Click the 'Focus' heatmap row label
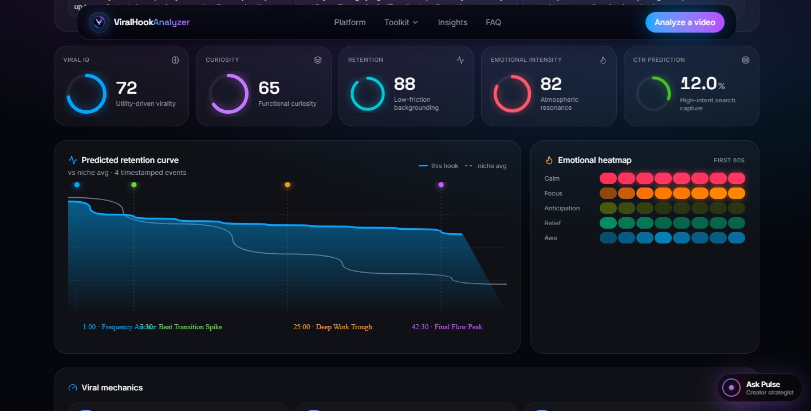 553,193
